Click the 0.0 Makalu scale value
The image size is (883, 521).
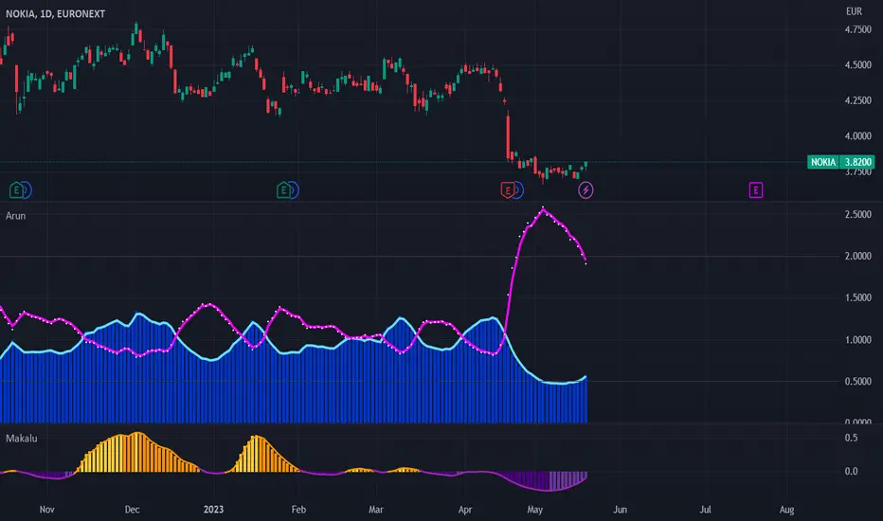[852, 472]
